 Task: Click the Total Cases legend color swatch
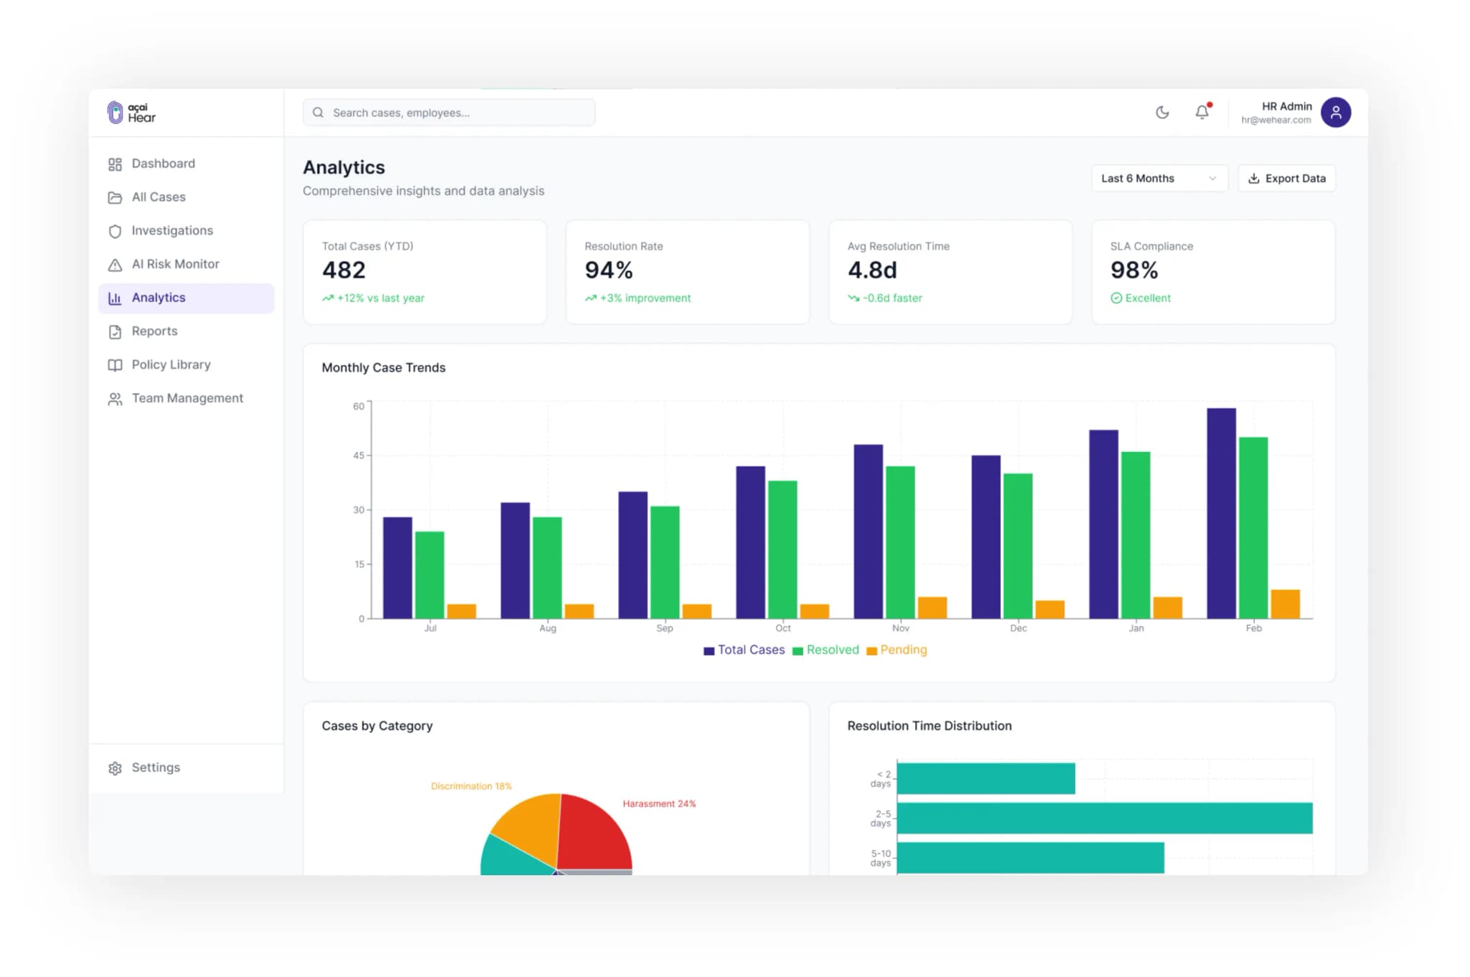(x=708, y=650)
